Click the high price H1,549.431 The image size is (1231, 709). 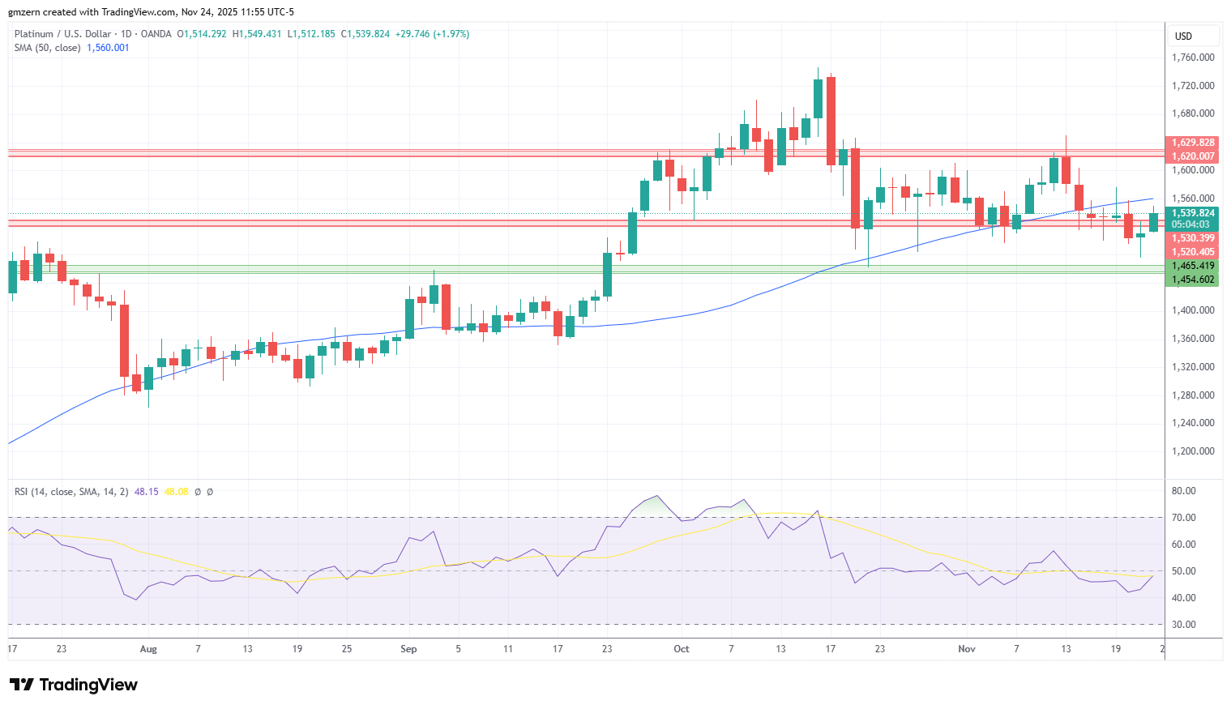coord(257,34)
